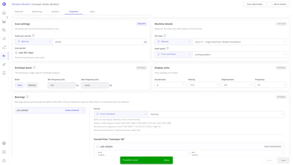The width and height of the screenshot is (293, 165).
Task: Open Velocity units dropdown
Action: click(x=204, y=85)
